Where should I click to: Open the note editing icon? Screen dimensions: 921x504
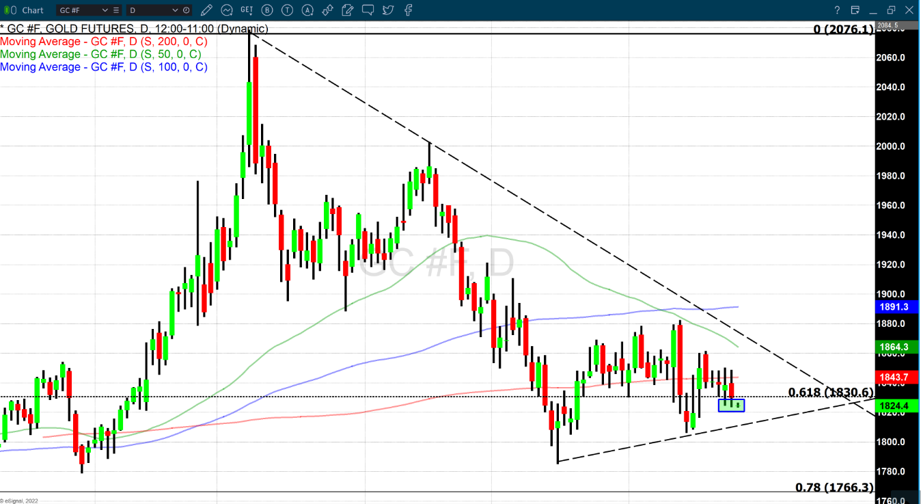[x=348, y=10]
